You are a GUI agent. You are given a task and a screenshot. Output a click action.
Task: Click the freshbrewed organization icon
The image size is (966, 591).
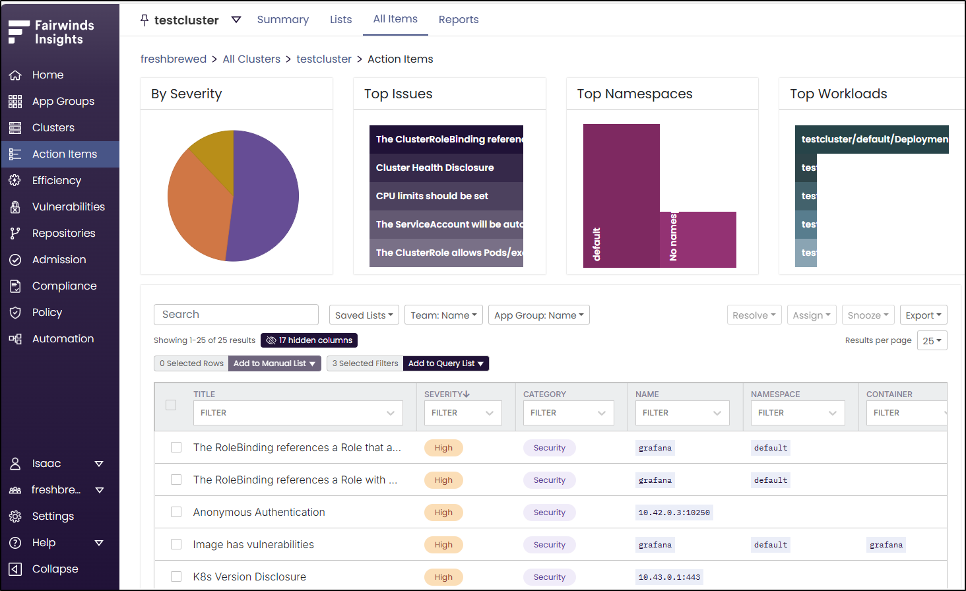[15, 490]
